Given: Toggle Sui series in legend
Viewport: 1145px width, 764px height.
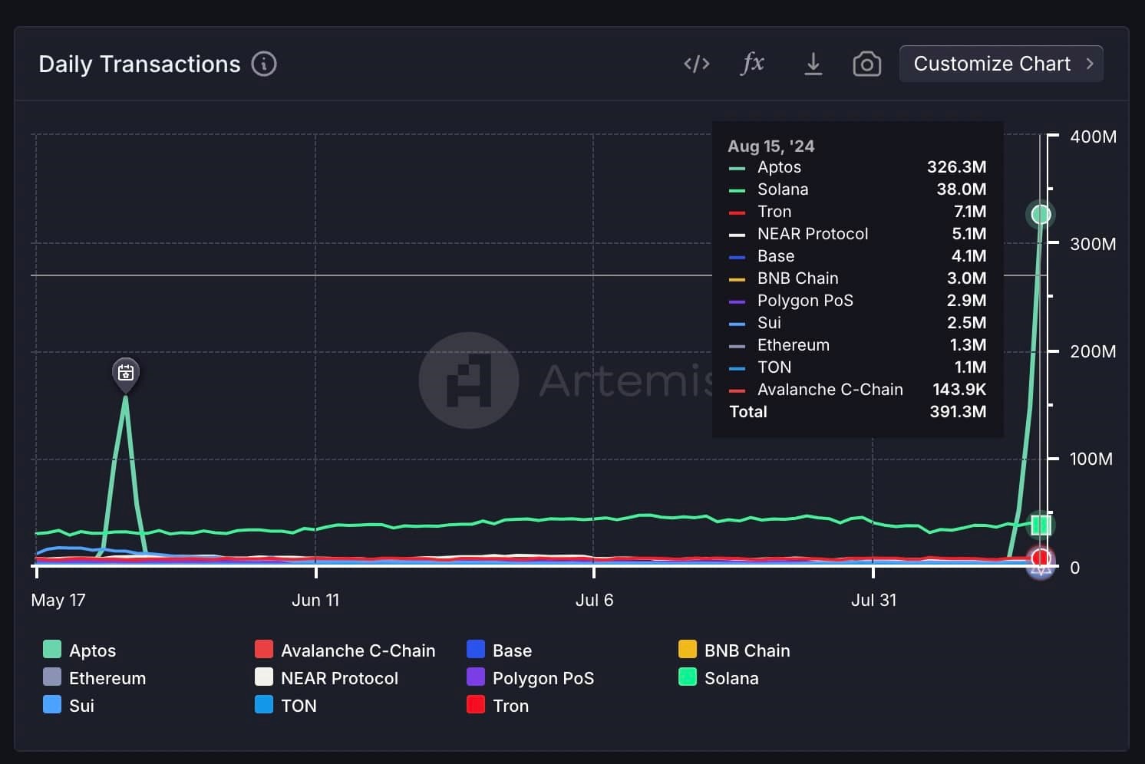Looking at the screenshot, I should 69,705.
